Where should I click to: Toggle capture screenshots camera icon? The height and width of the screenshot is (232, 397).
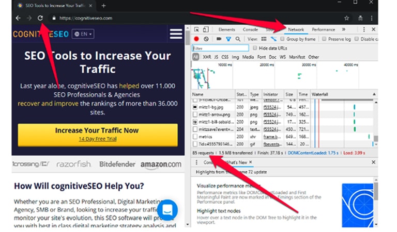pyautogui.click(x=219, y=39)
